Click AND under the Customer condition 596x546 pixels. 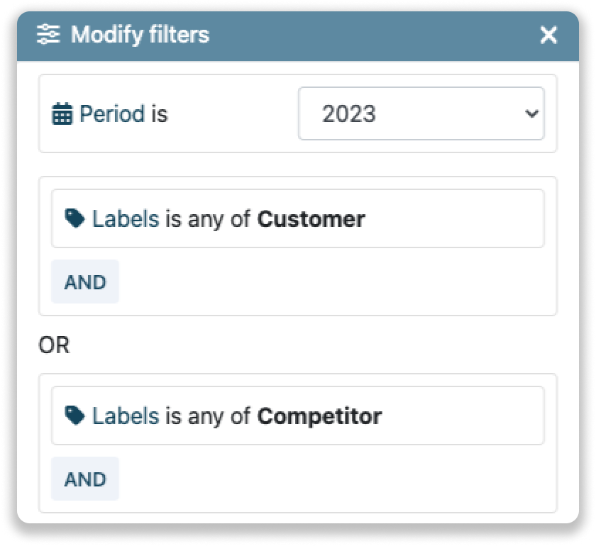(84, 282)
